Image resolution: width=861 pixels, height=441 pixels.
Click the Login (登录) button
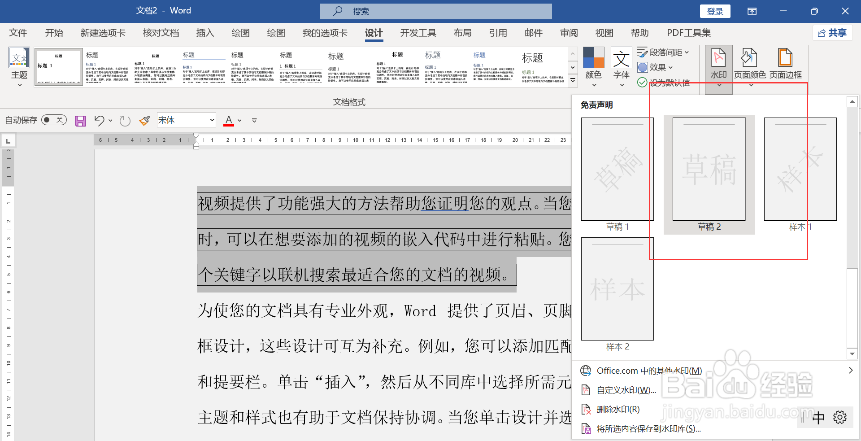click(x=715, y=12)
